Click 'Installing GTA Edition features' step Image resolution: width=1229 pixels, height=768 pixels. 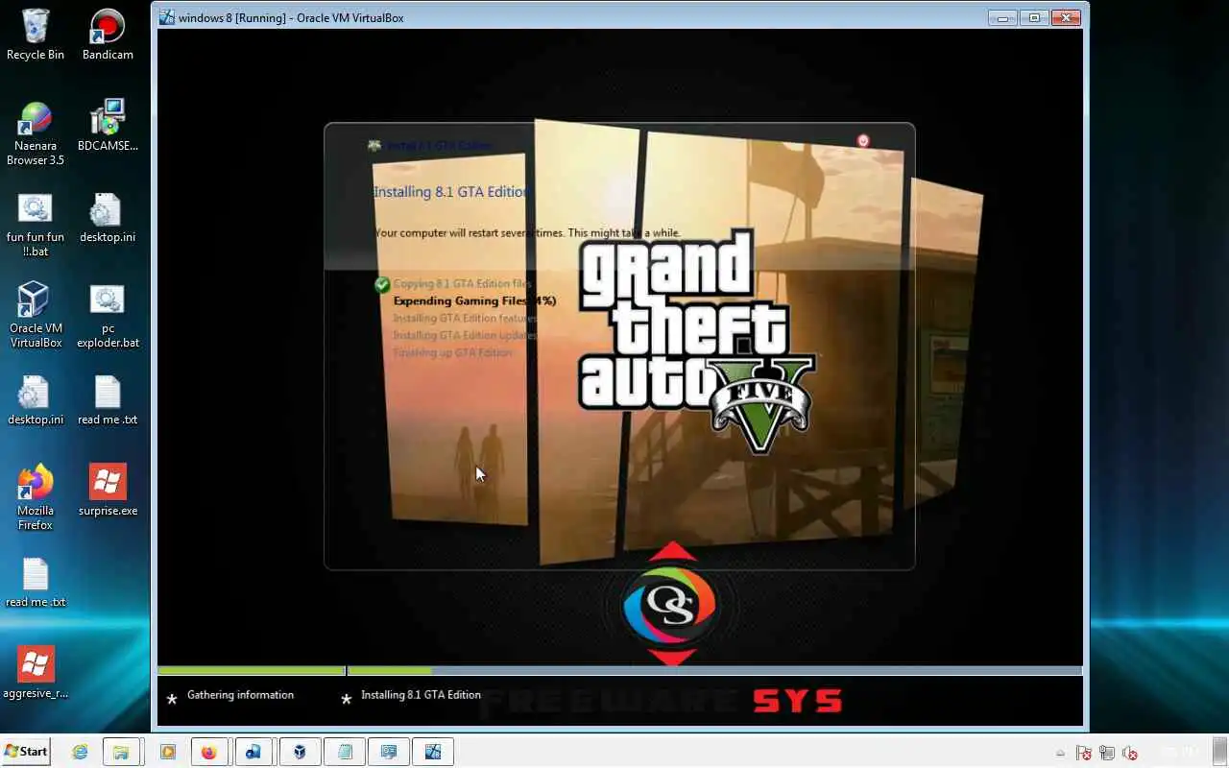(465, 319)
